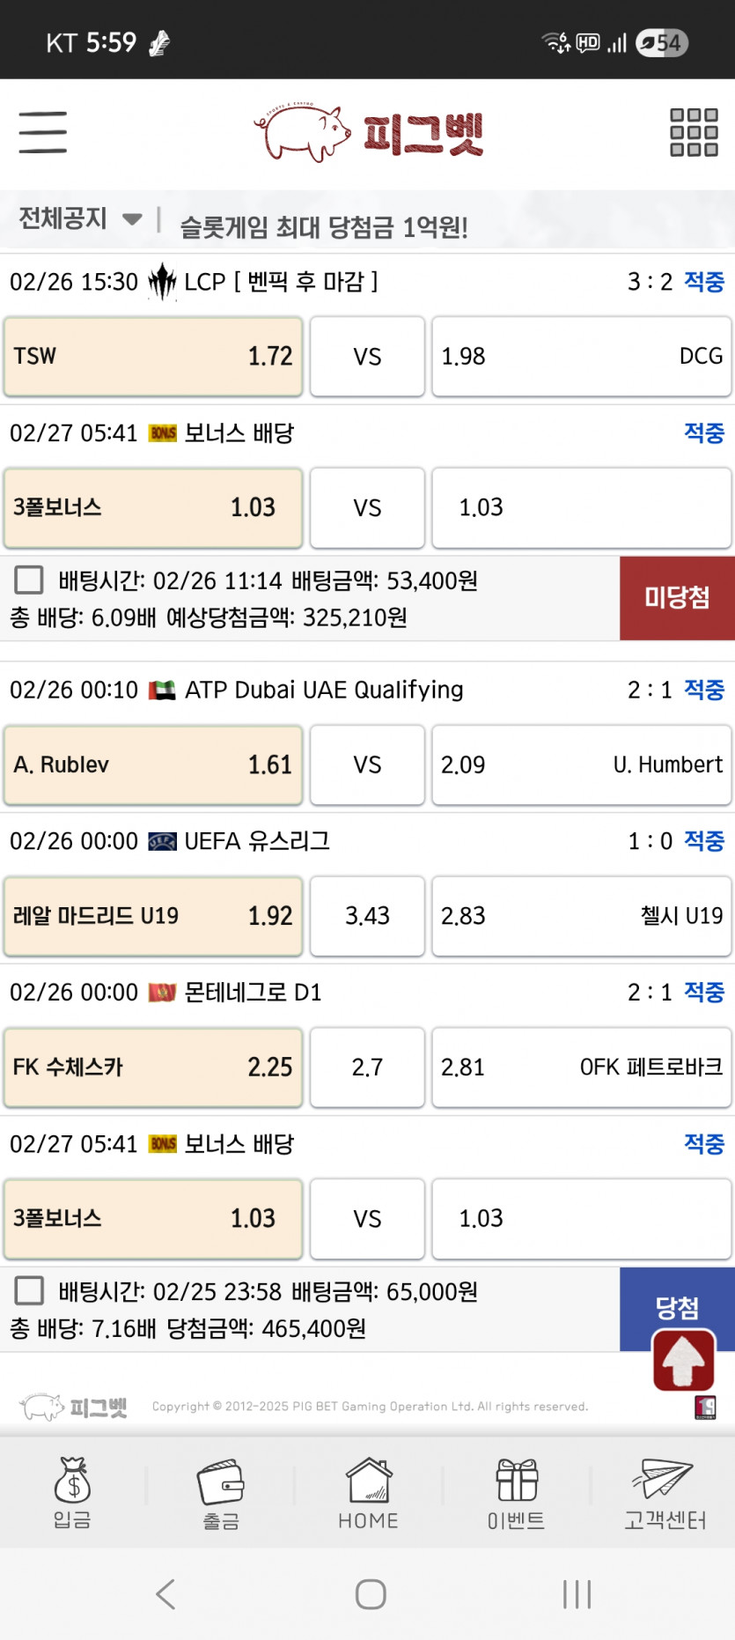Open the grid menu icon at top right
The width and height of the screenshot is (735, 1640).
coord(694,133)
